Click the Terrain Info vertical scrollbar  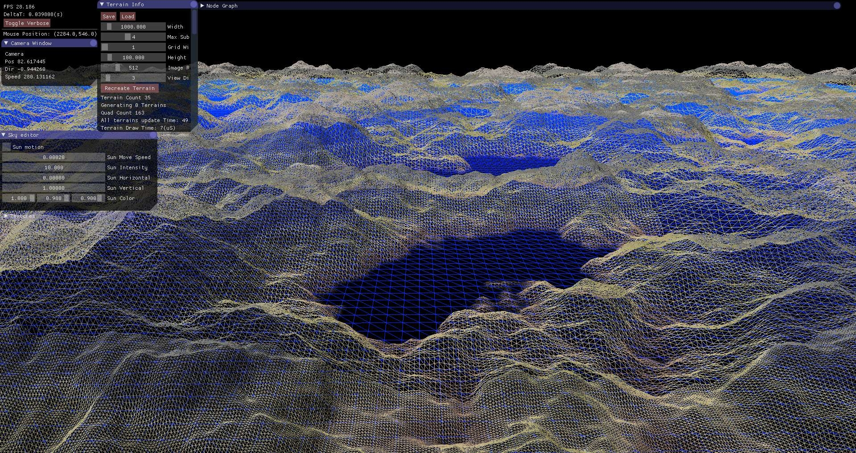194,69
